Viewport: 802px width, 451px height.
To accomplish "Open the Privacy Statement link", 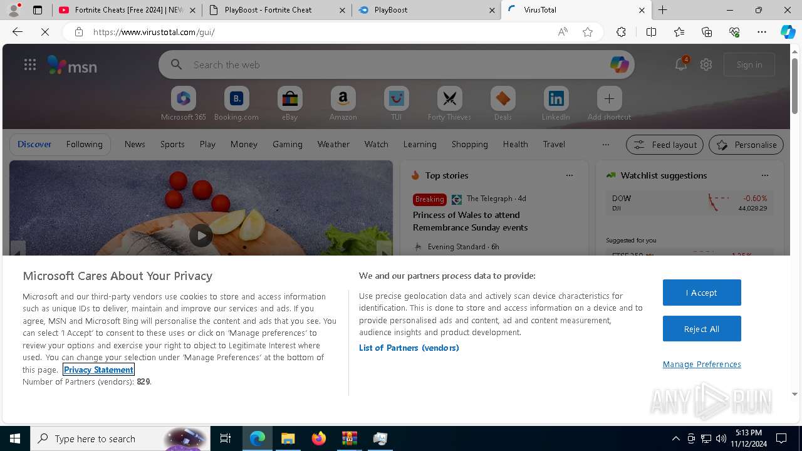I will tap(98, 370).
